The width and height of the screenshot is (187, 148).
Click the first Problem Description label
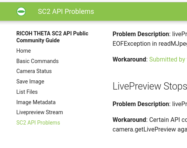pos(141,34)
